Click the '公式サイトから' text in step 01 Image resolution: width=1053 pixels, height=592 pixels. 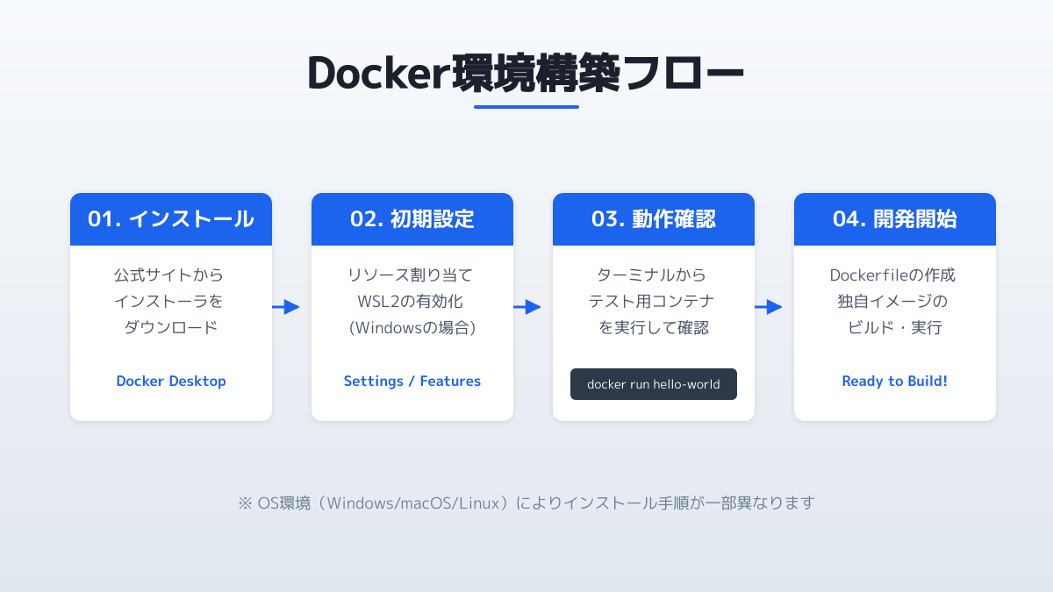(168, 275)
